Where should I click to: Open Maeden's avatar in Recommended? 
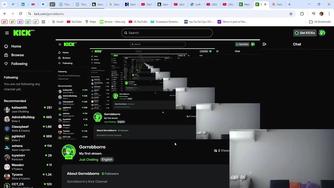coord(7,167)
